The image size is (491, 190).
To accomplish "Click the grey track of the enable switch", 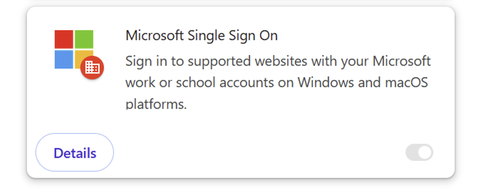I will tap(412, 152).
